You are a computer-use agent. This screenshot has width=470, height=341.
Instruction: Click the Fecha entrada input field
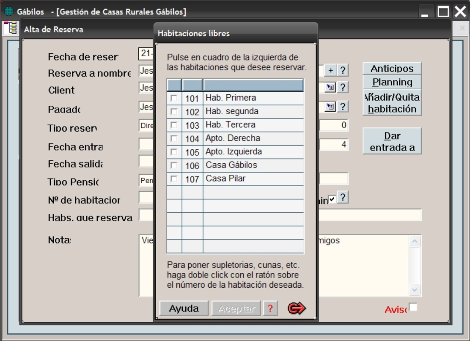click(146, 144)
